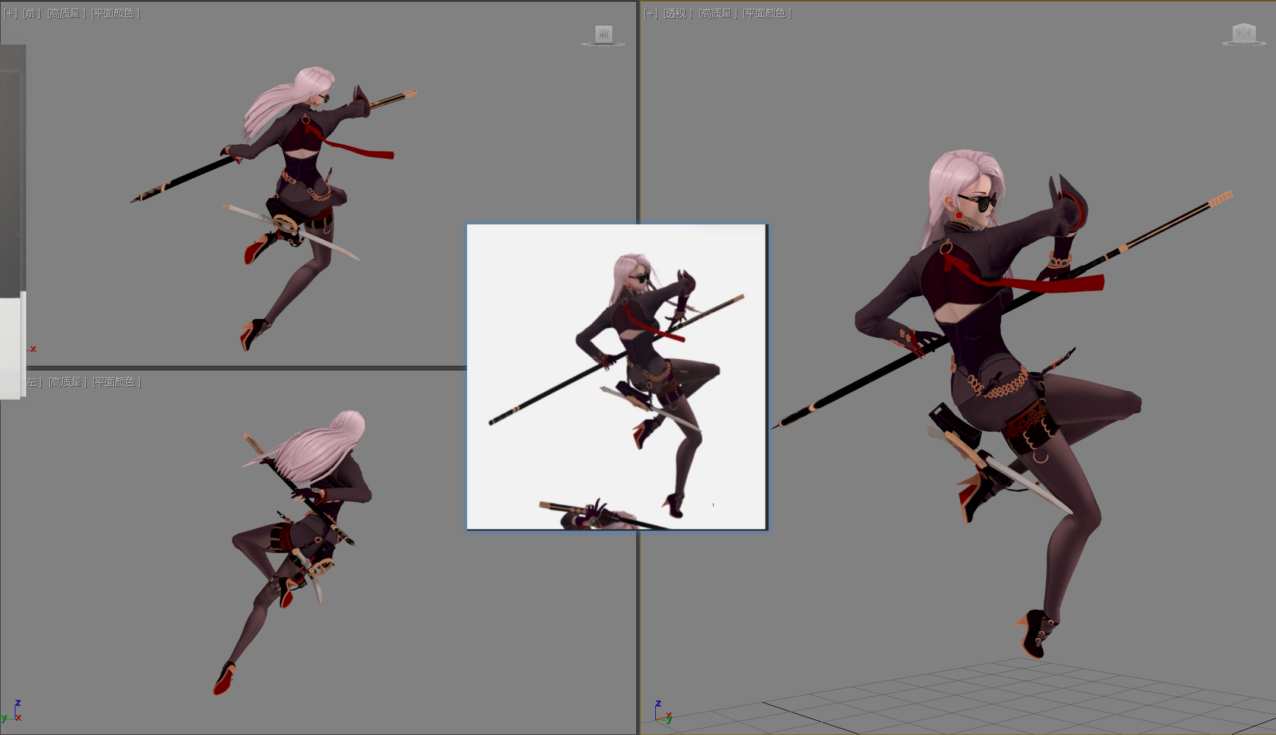
Task: Open [高质量] menu in perspective viewport
Action: 718,14
